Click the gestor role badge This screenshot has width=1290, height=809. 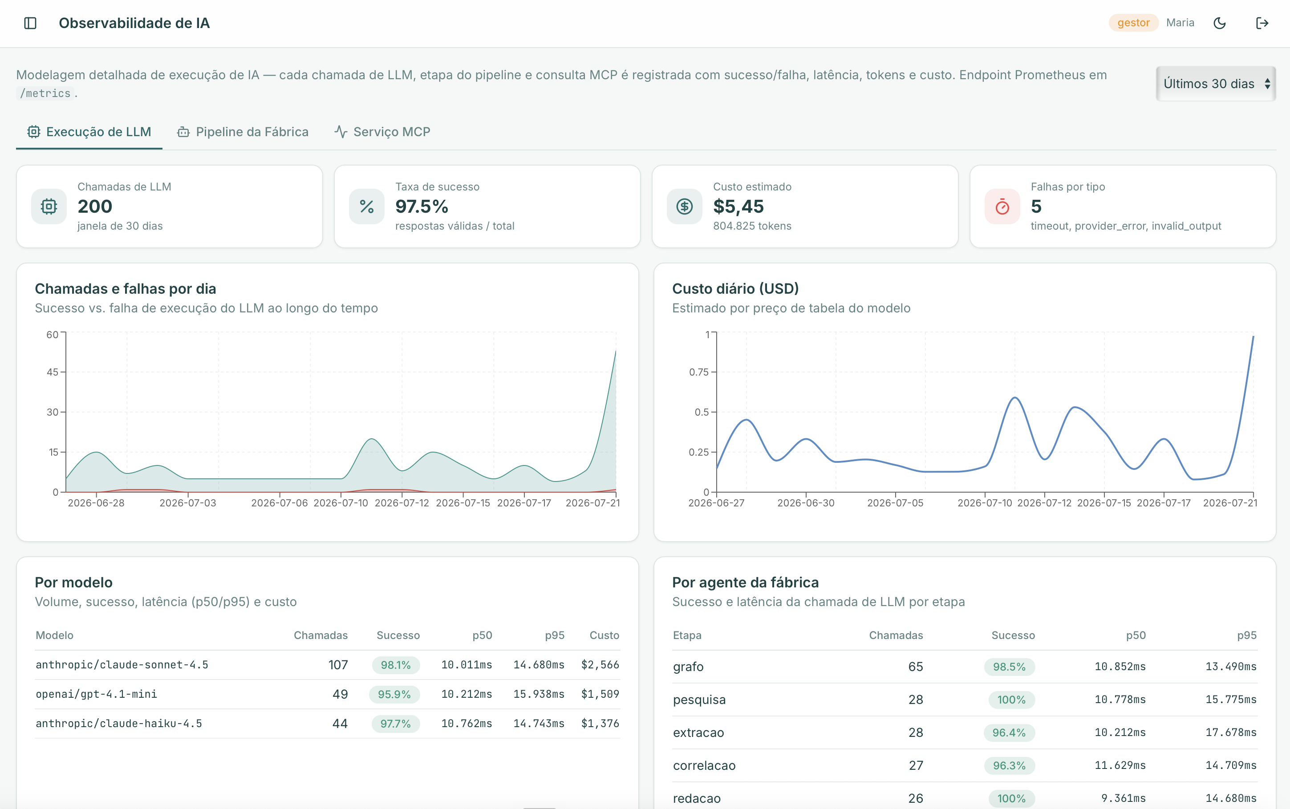pyautogui.click(x=1133, y=22)
